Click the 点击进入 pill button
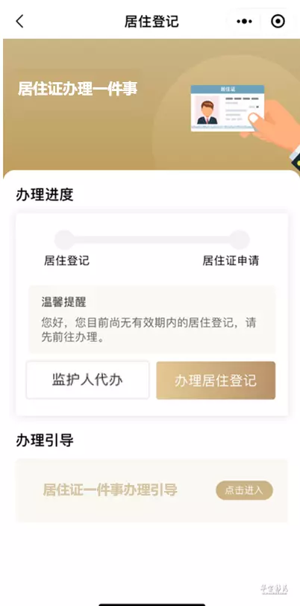The height and width of the screenshot is (606, 300). coord(244,490)
